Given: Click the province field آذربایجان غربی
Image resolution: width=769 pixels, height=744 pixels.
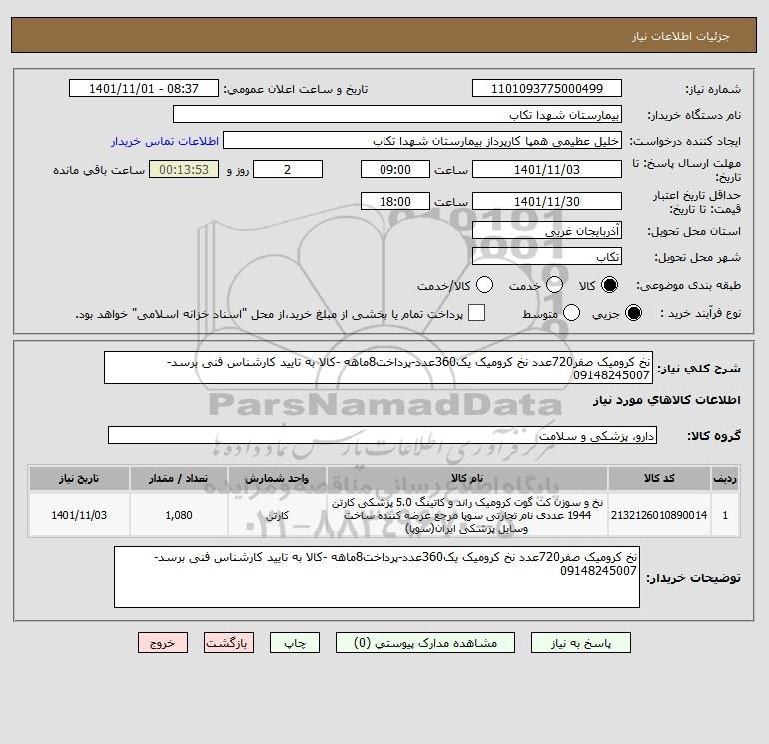Looking at the screenshot, I should (547, 230).
